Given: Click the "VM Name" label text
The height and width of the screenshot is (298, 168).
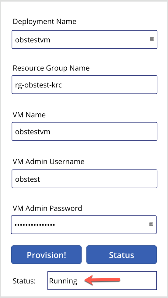Looking at the screenshot, I should click(29, 115).
